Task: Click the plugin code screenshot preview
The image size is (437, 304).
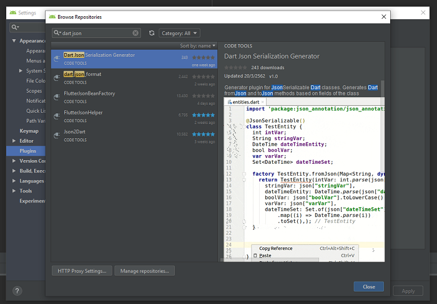Action: [x=304, y=179]
